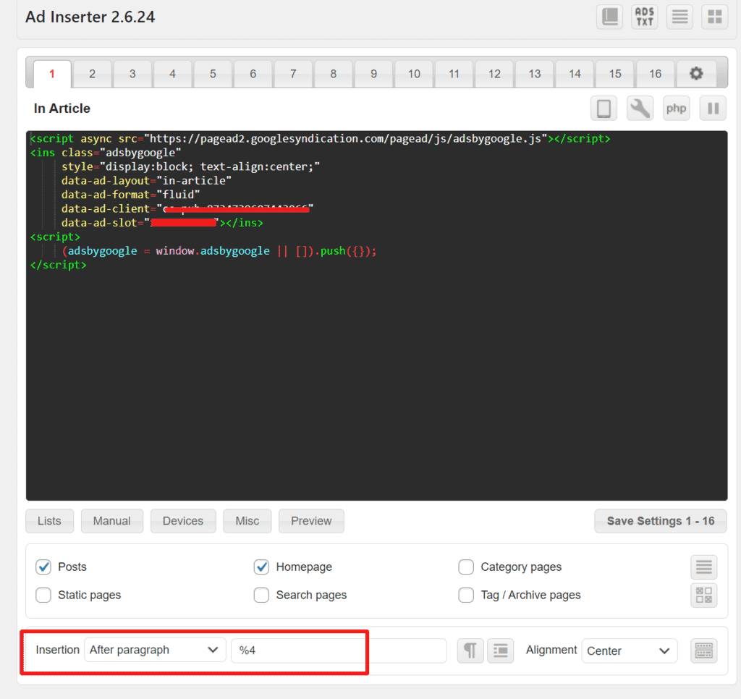Open the Insertion After paragraph dropdown
The image size is (741, 699).
tap(155, 651)
